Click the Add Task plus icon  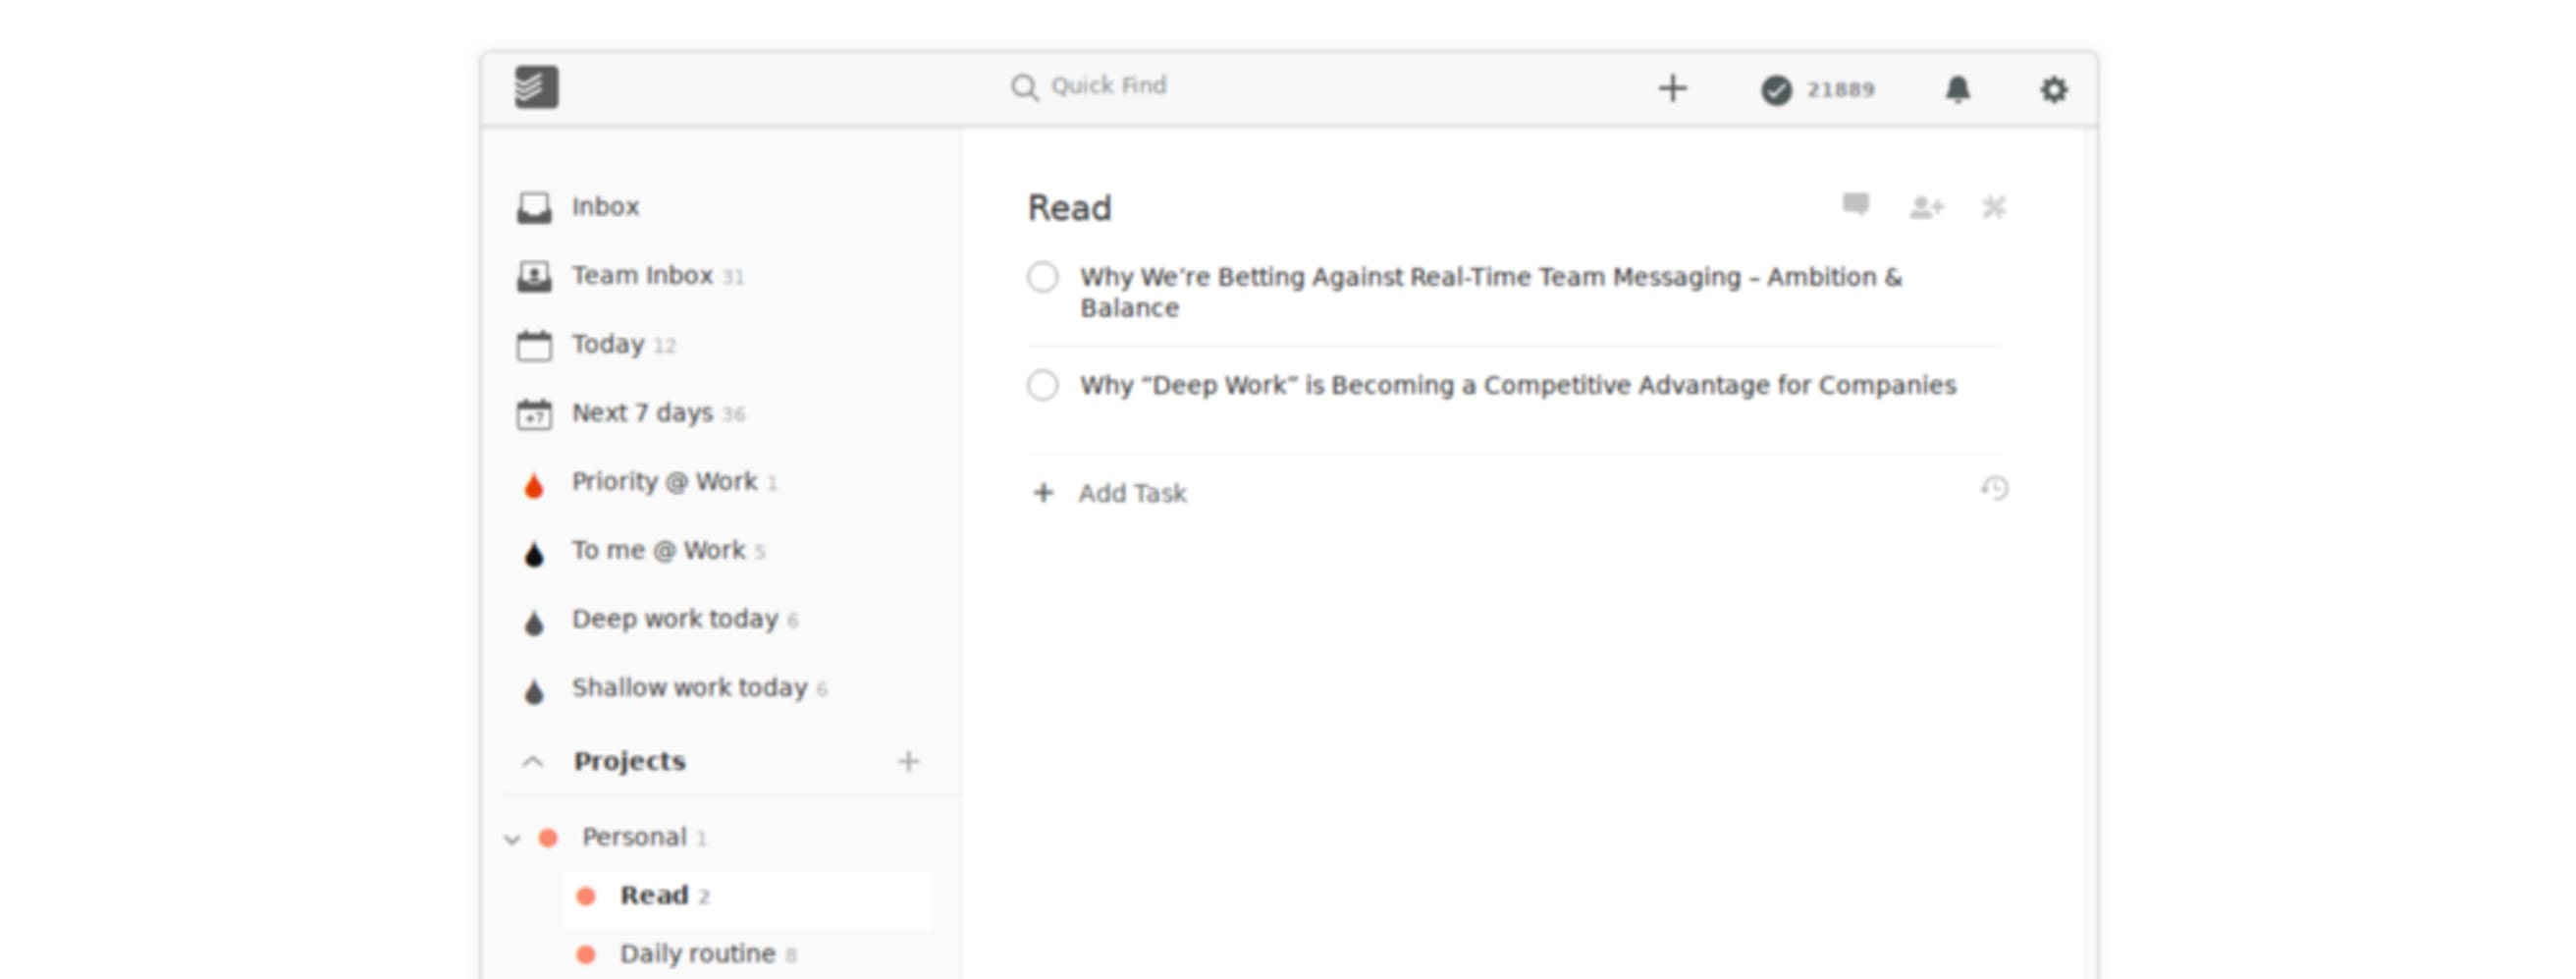(x=1043, y=493)
